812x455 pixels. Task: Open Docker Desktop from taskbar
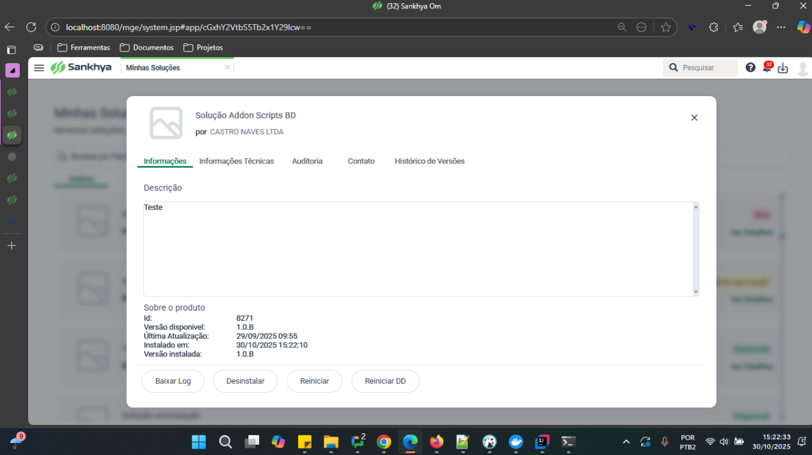point(516,442)
